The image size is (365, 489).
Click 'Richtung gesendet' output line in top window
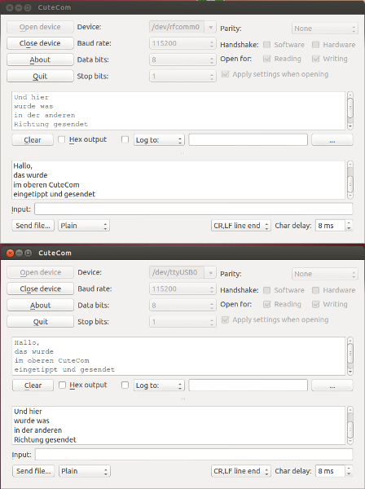(x=51, y=124)
